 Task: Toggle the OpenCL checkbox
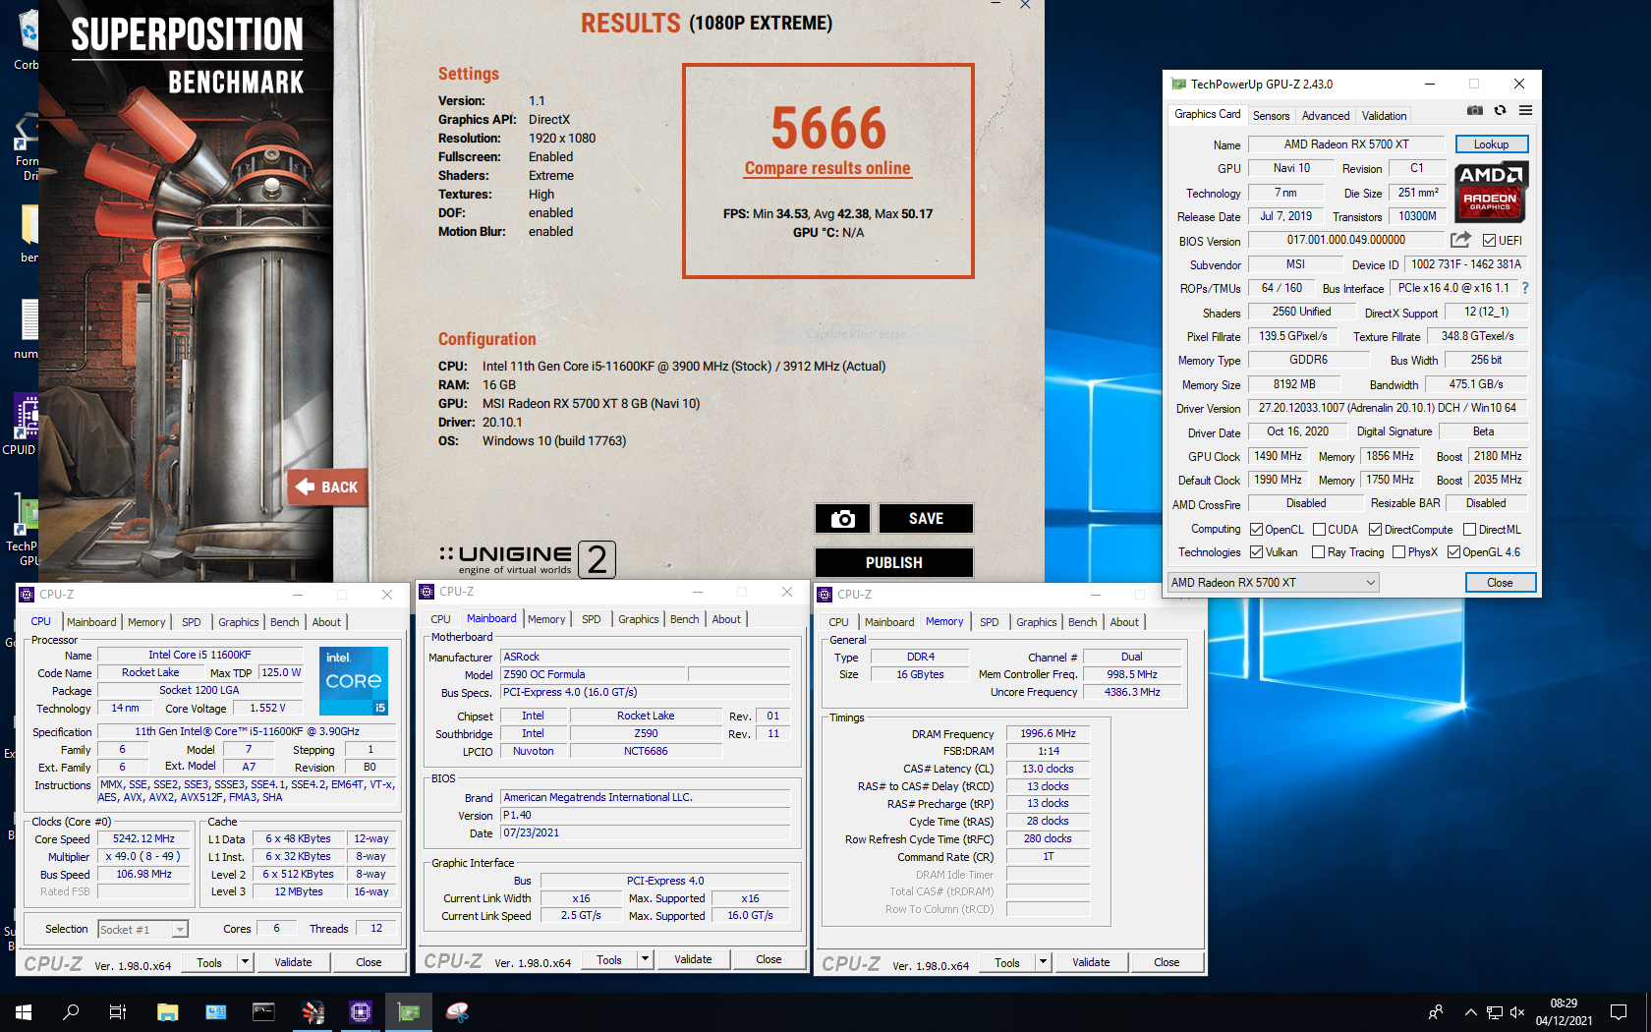tap(1256, 530)
